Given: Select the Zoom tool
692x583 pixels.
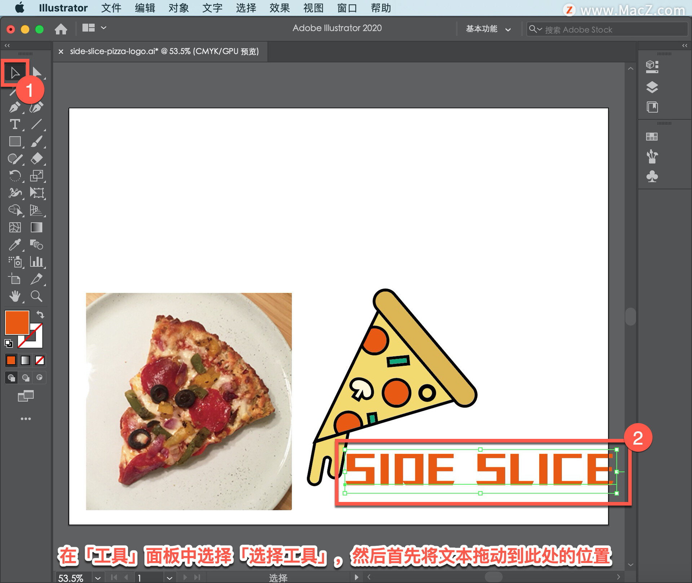Looking at the screenshot, I should coord(36,296).
